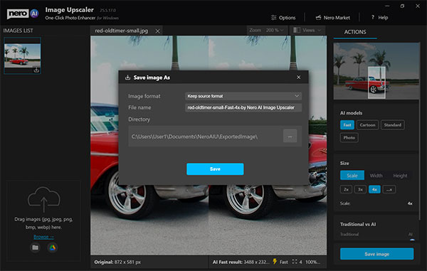Viewport: 427px width, 271px height.
Task: Browse for directory with the ... button
Action: pyautogui.click(x=290, y=136)
